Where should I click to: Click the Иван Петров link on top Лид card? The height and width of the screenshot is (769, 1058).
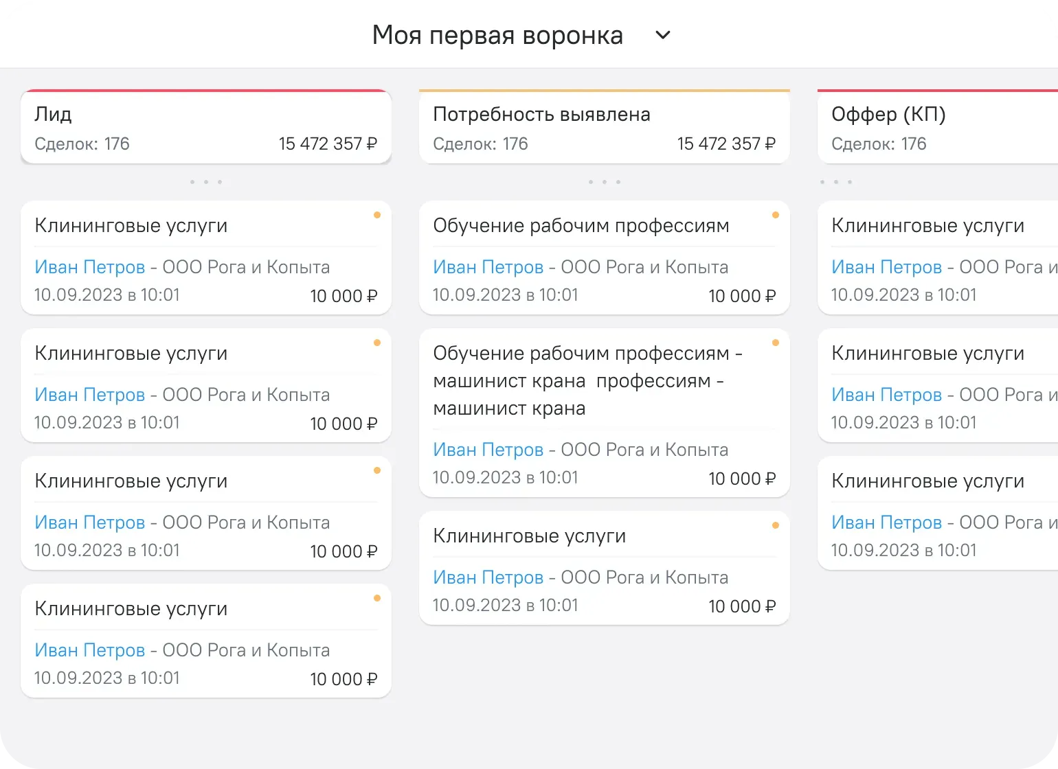coord(89,267)
